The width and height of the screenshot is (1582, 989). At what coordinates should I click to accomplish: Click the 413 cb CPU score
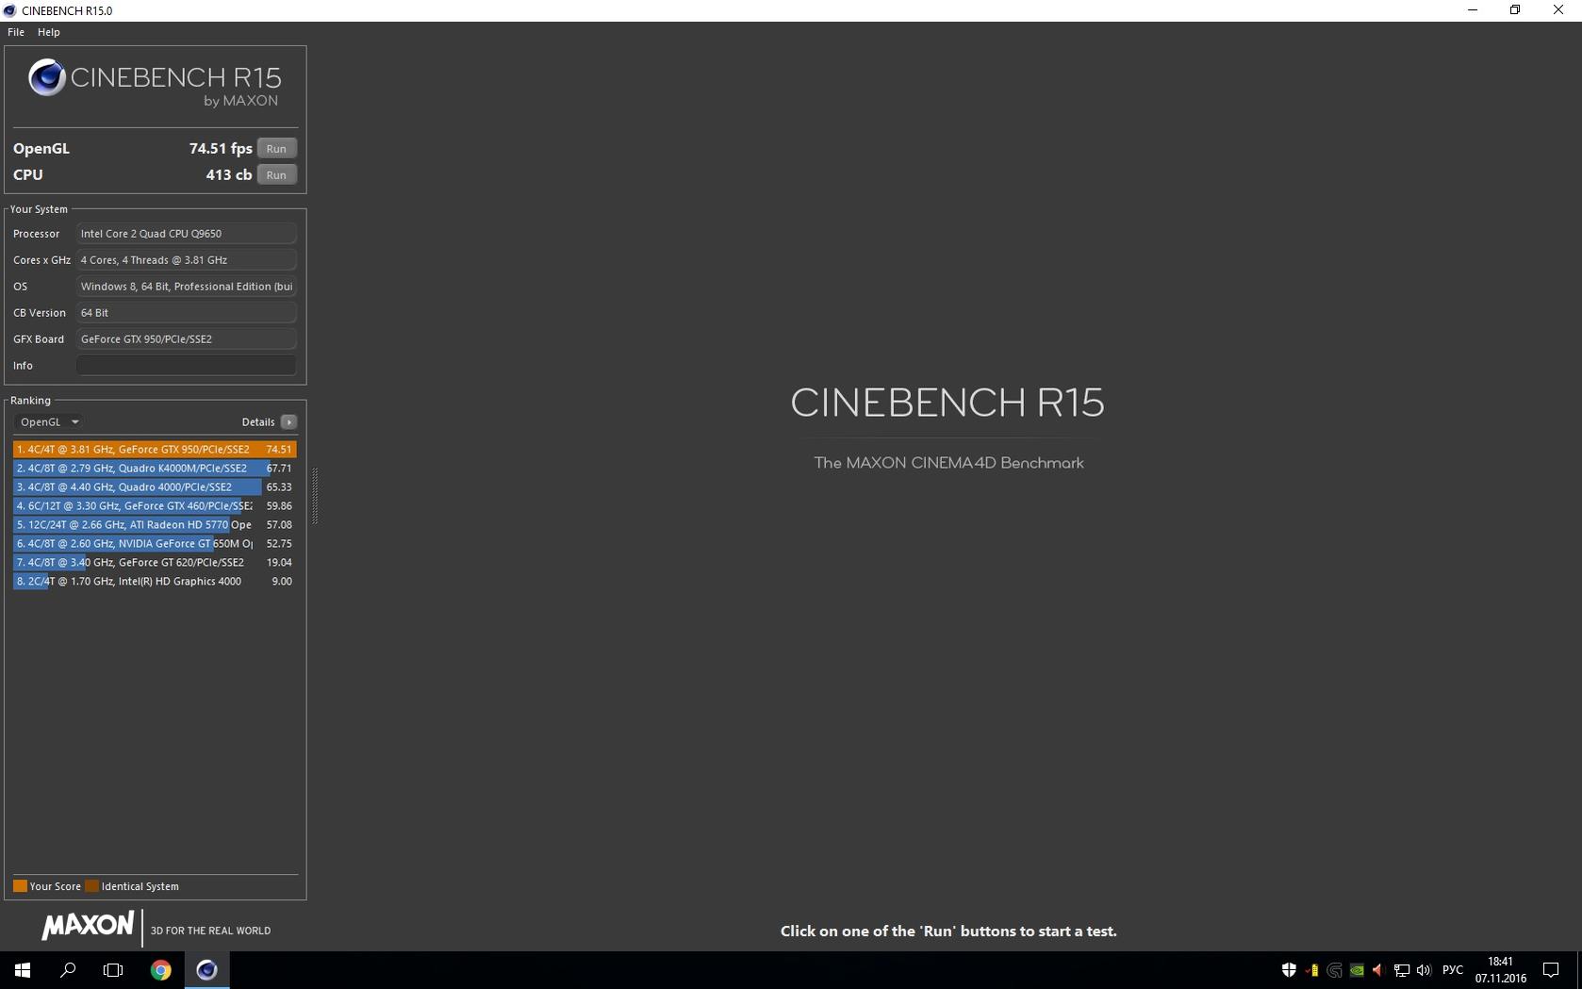[x=229, y=174]
